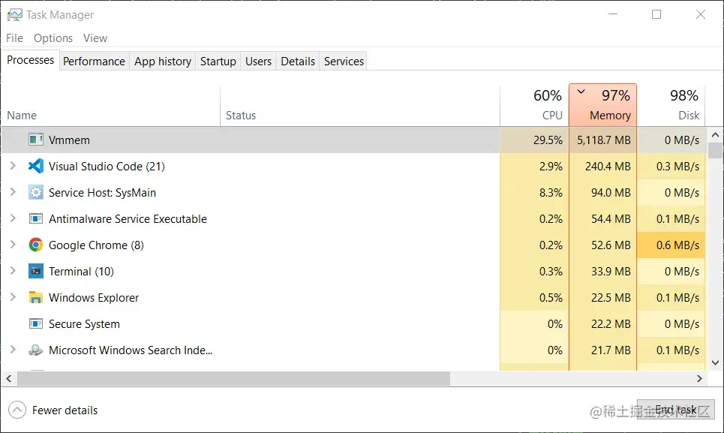This screenshot has width=724, height=433.
Task: Click the Windows Explorer folder icon
Action: click(35, 297)
